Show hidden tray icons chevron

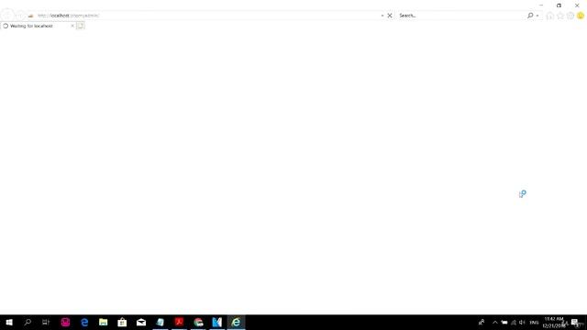click(x=495, y=322)
